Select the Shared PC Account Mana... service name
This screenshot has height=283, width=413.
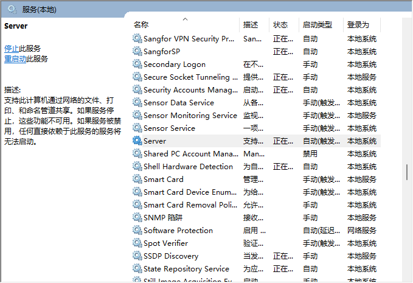[191, 154]
